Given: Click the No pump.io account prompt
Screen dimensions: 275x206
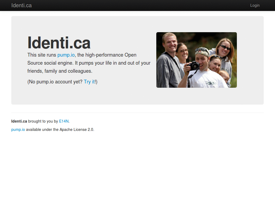Looking at the screenshot, I should tap(54, 82).
